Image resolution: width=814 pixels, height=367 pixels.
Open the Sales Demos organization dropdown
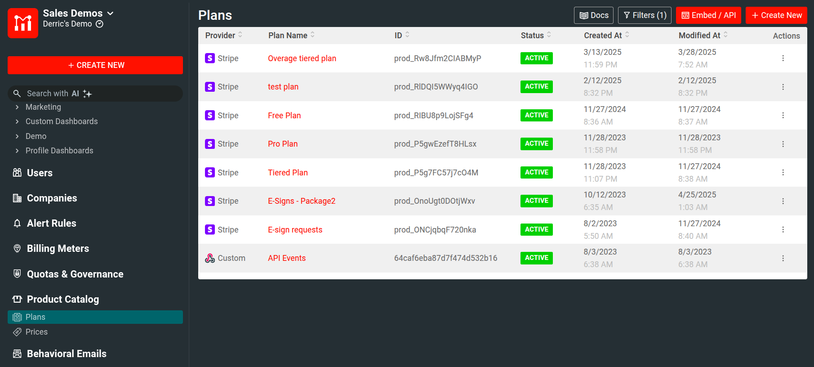pos(78,13)
